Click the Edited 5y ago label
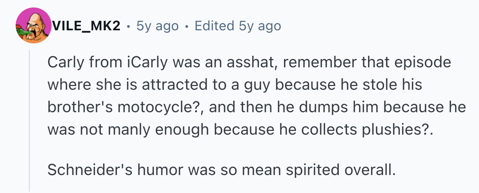Image resolution: width=479 pixels, height=193 pixels. click(x=238, y=26)
